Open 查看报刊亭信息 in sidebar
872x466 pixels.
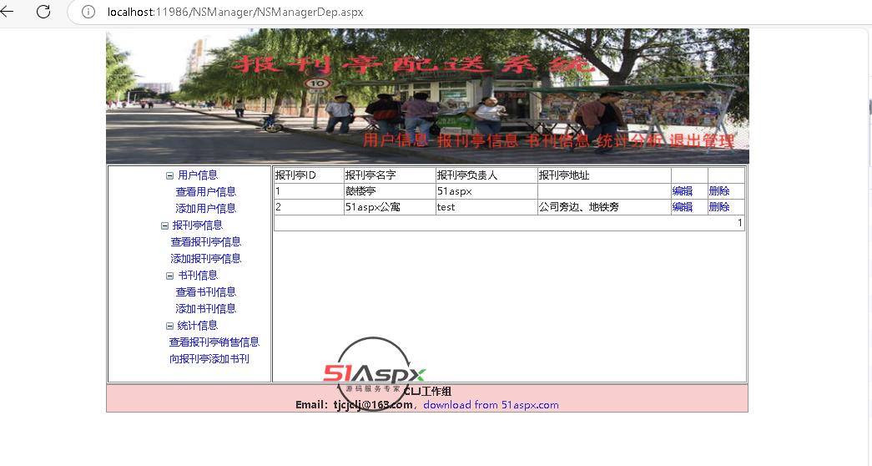click(206, 242)
